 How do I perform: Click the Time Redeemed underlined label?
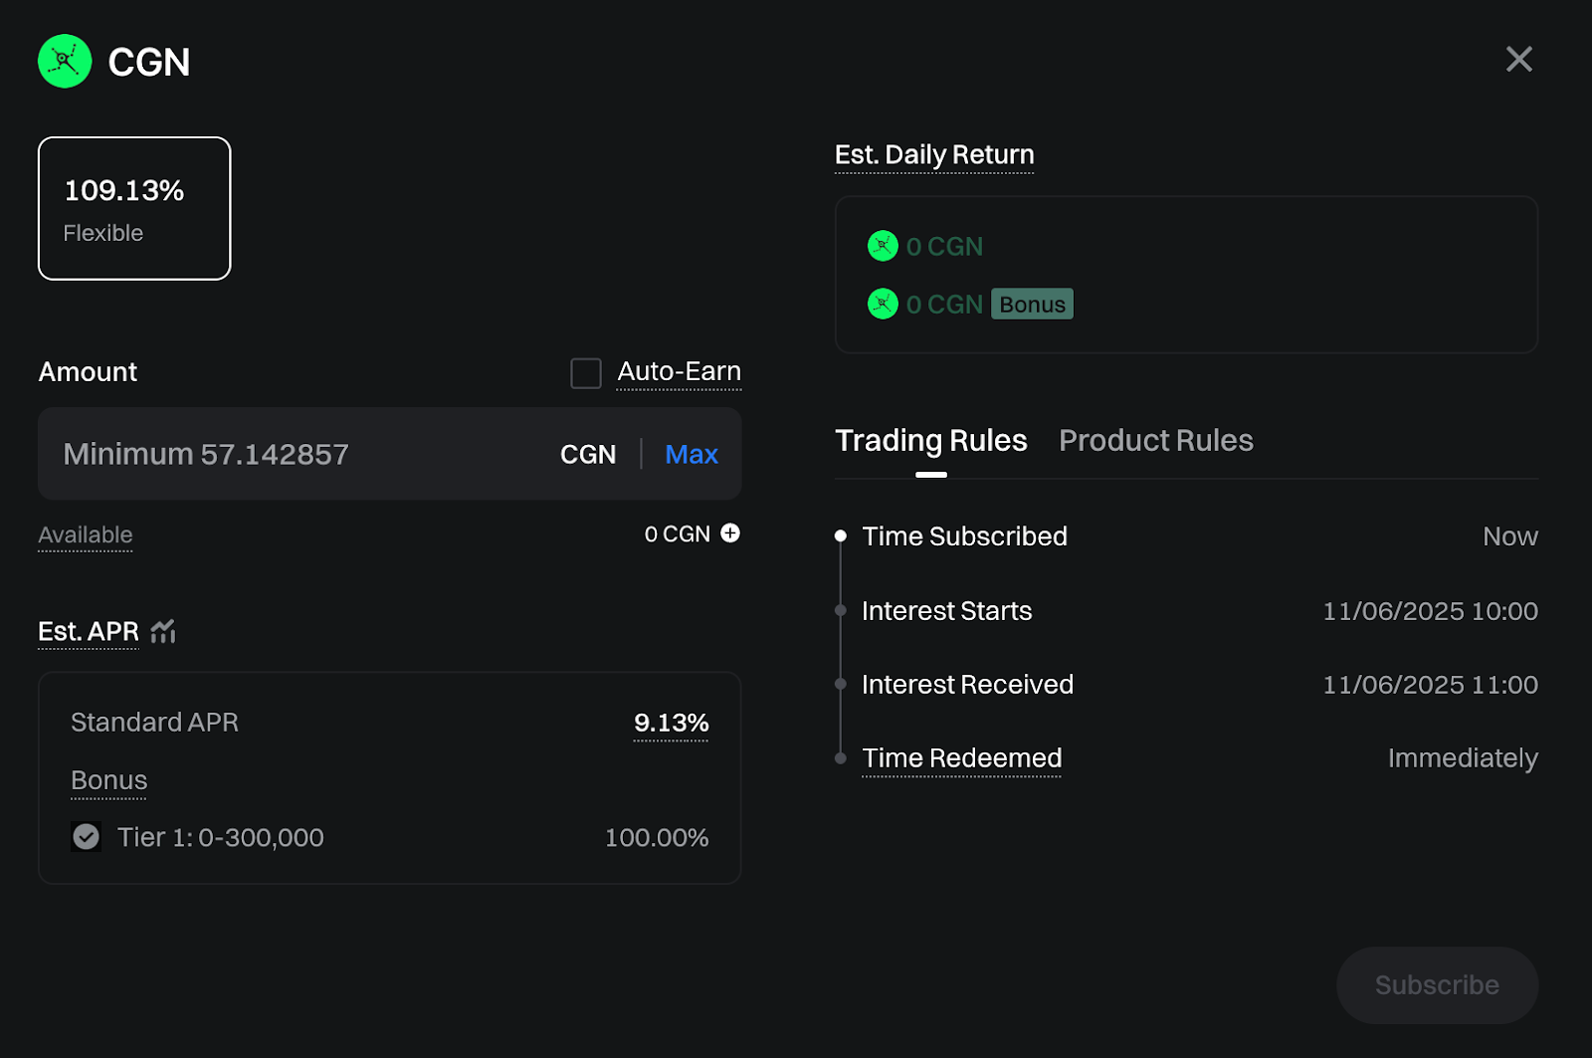click(x=961, y=758)
